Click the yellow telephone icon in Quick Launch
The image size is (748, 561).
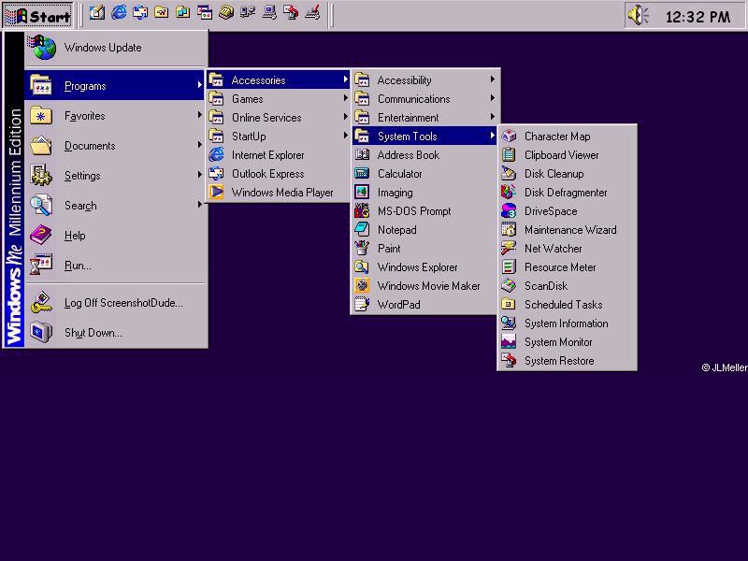pyautogui.click(x=226, y=13)
